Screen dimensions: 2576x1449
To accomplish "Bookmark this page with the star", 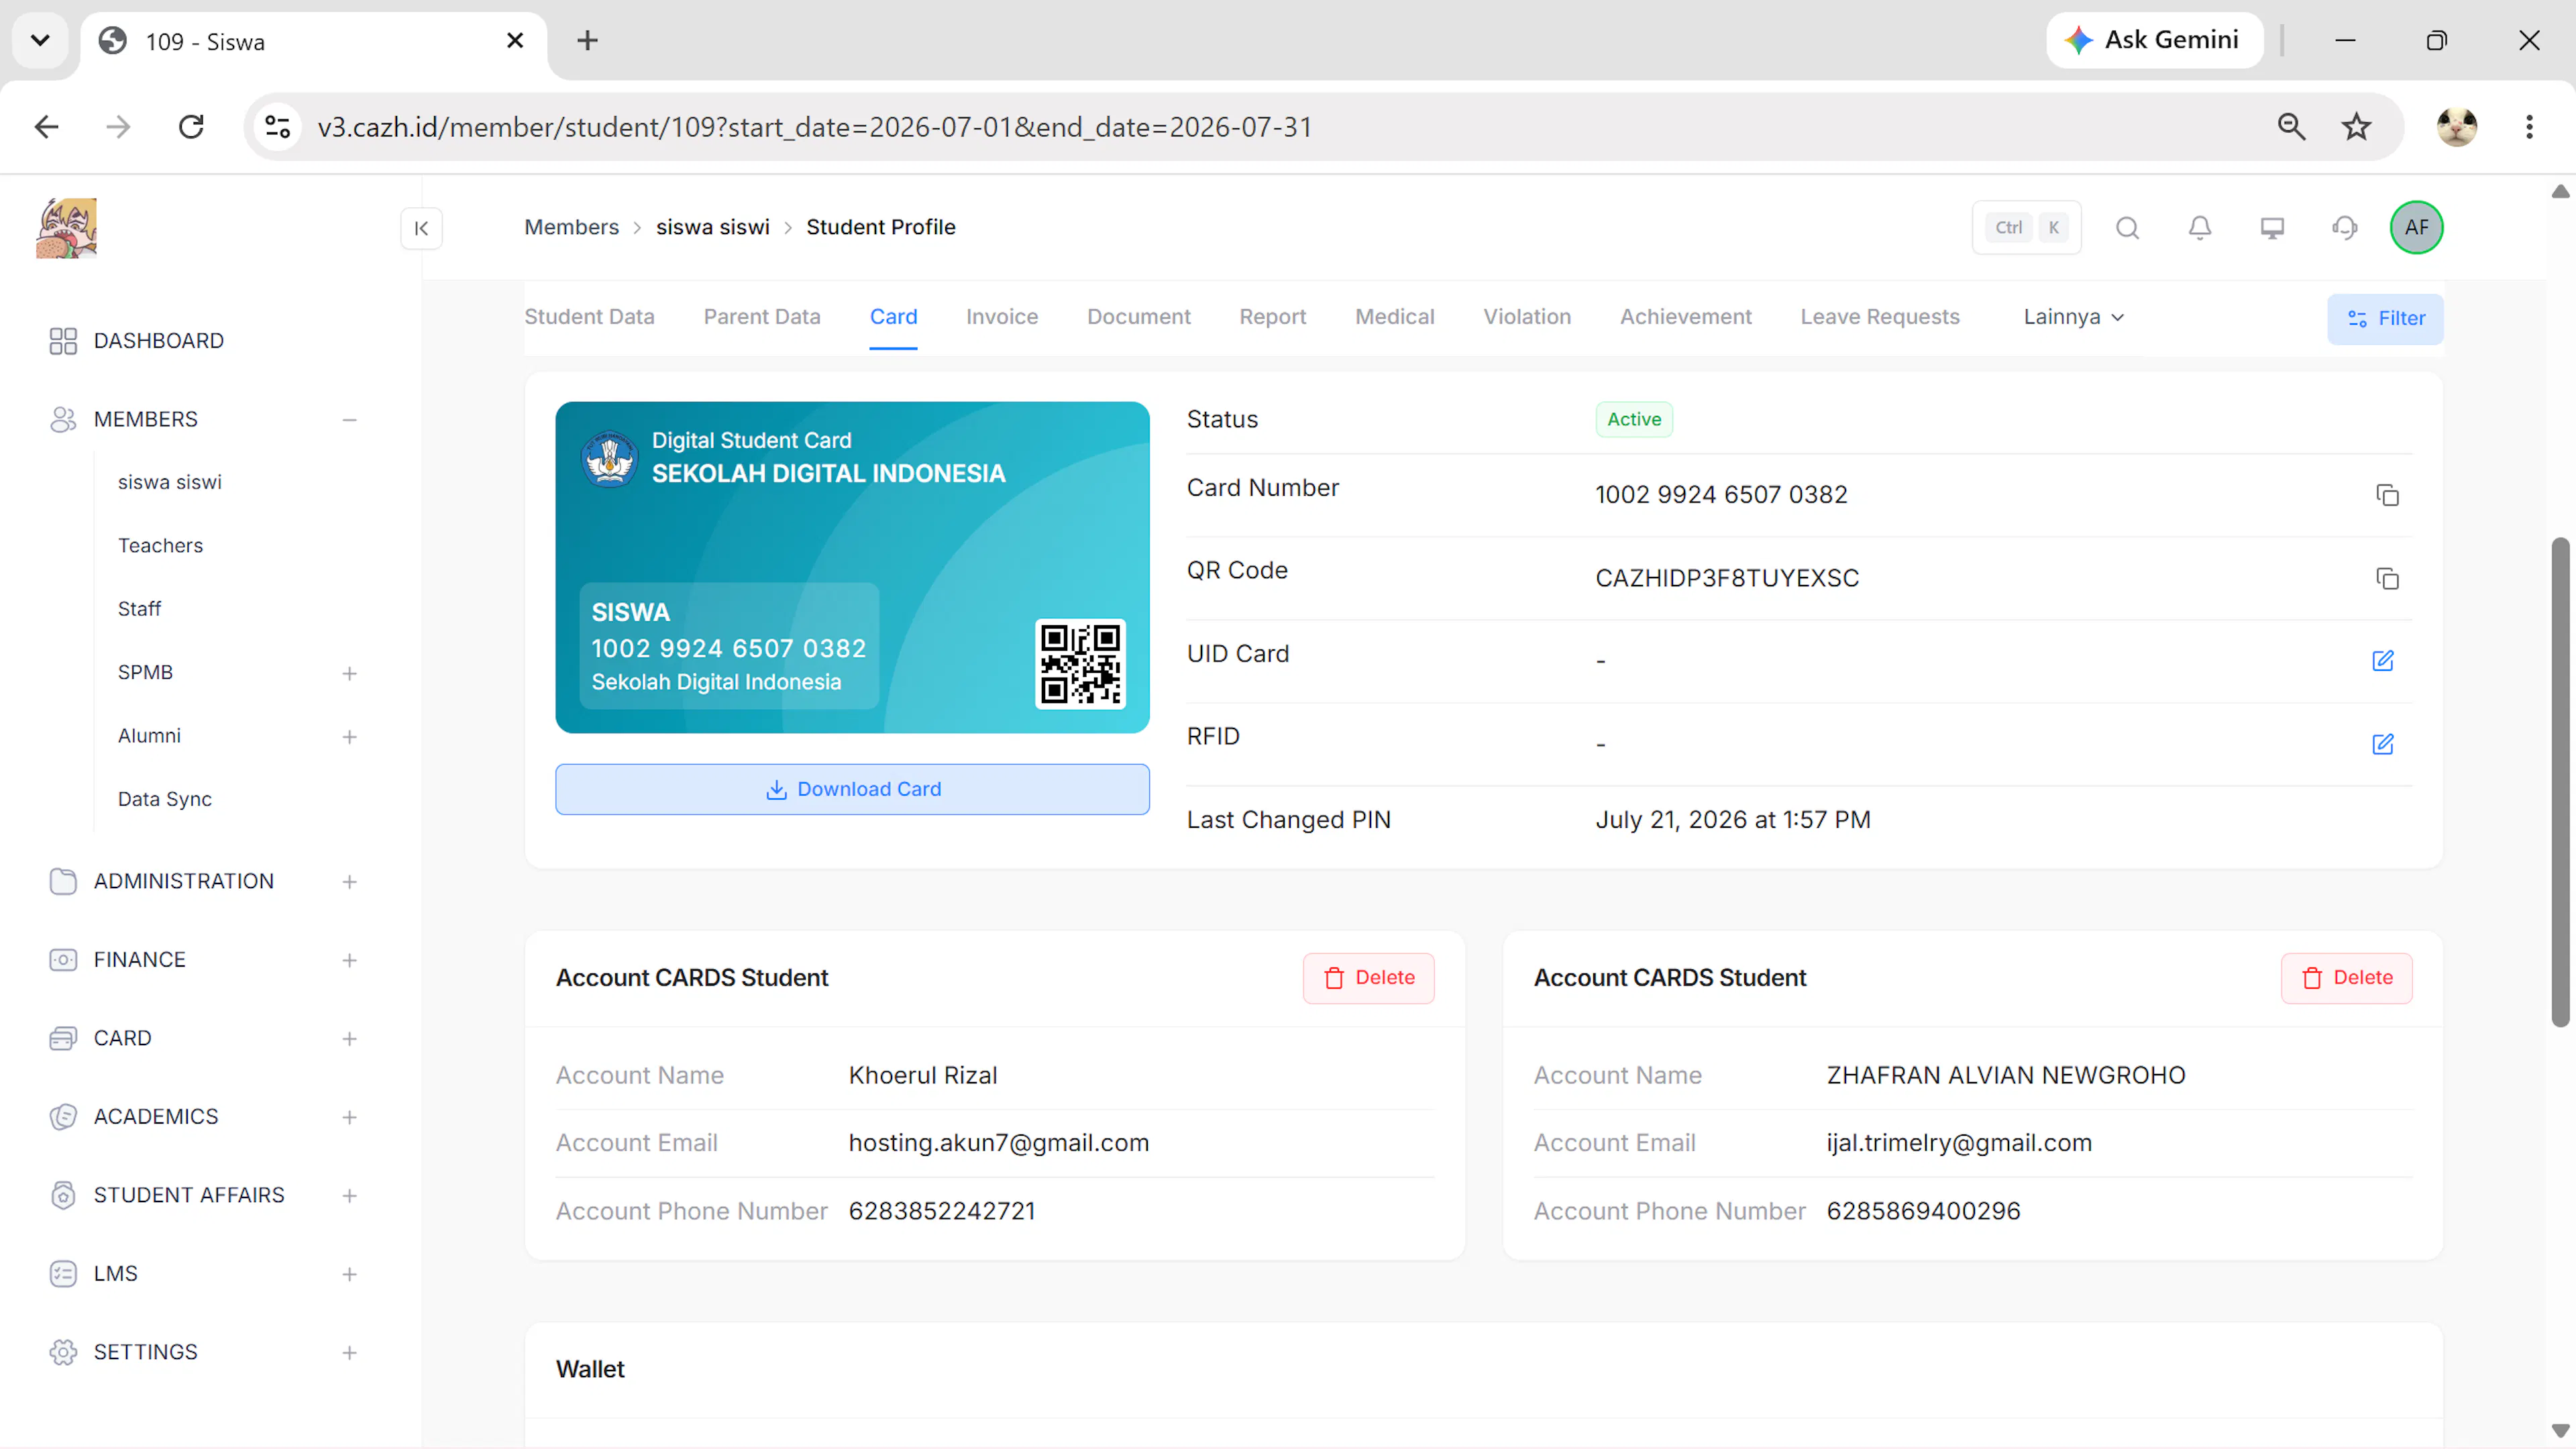I will pos(2356,127).
